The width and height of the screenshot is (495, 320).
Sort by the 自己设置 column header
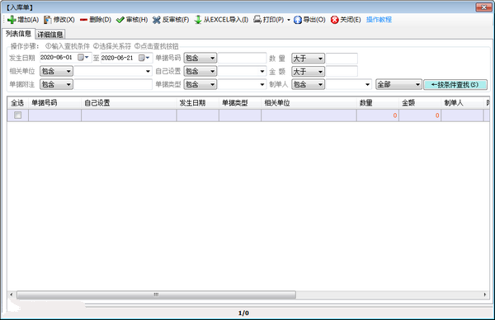(x=129, y=103)
